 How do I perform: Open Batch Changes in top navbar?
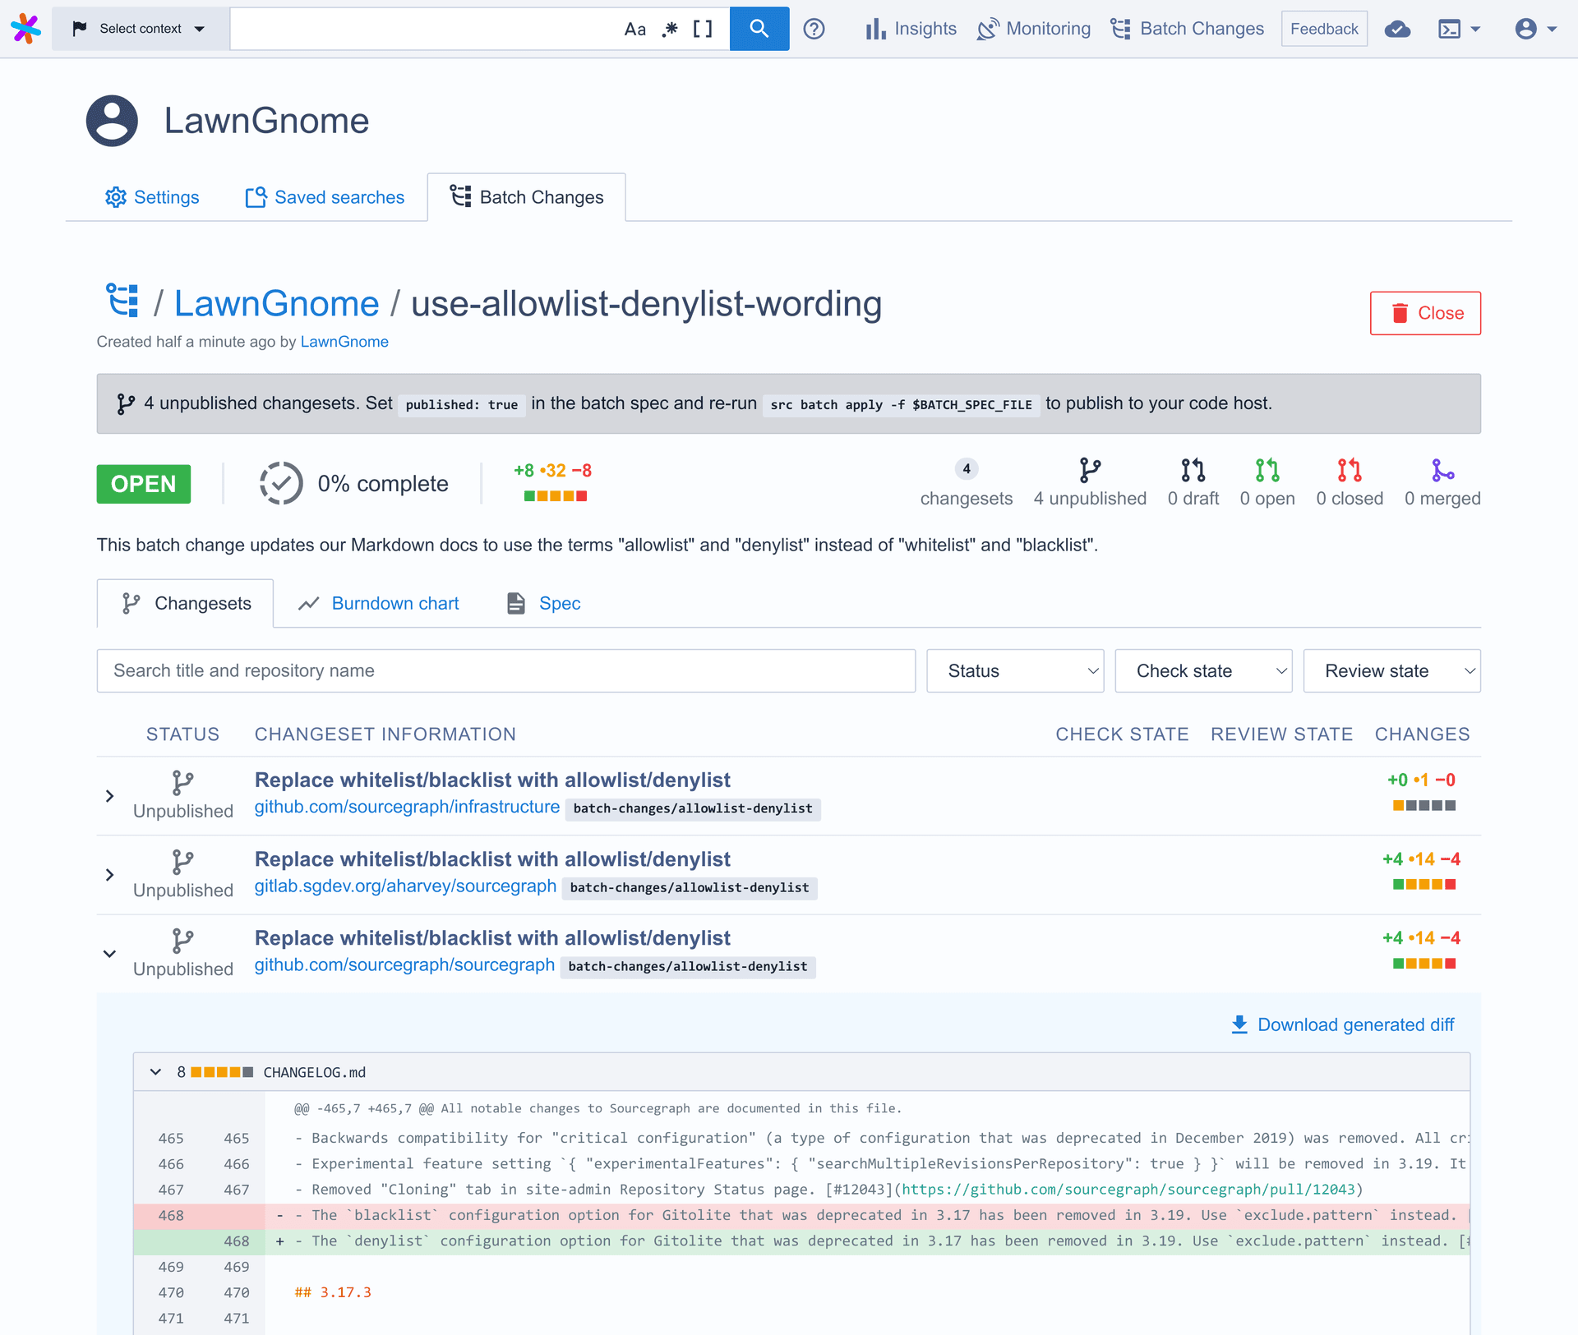tap(1188, 29)
